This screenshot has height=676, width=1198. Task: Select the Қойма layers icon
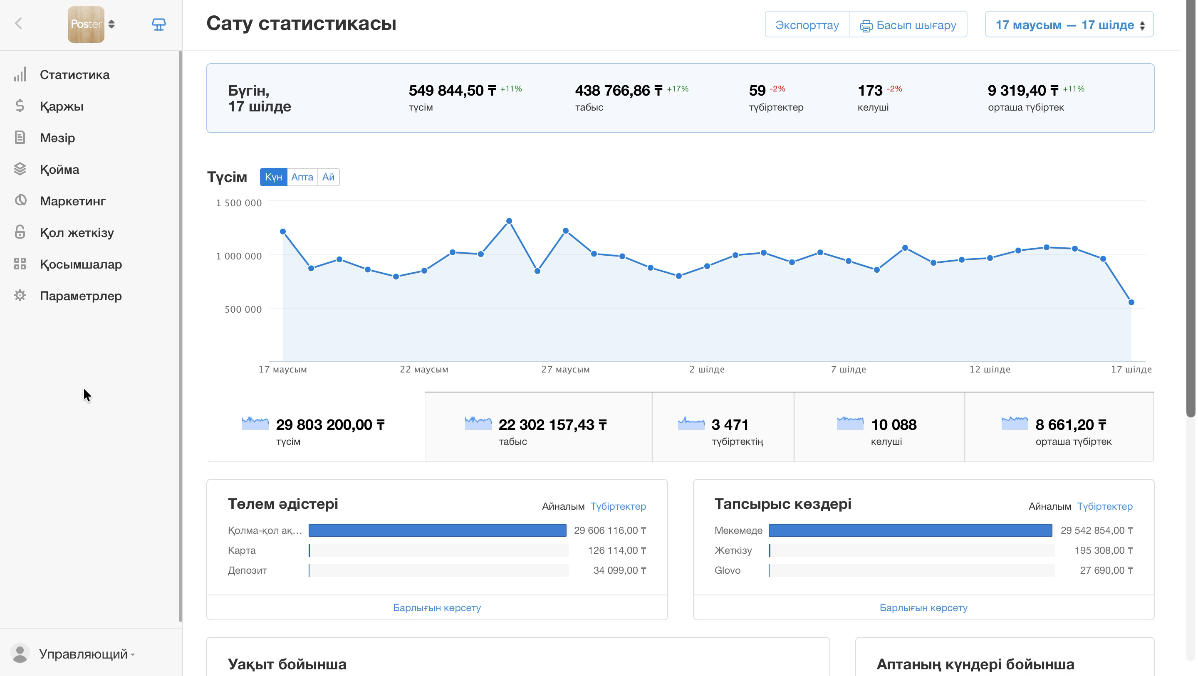[x=20, y=169]
